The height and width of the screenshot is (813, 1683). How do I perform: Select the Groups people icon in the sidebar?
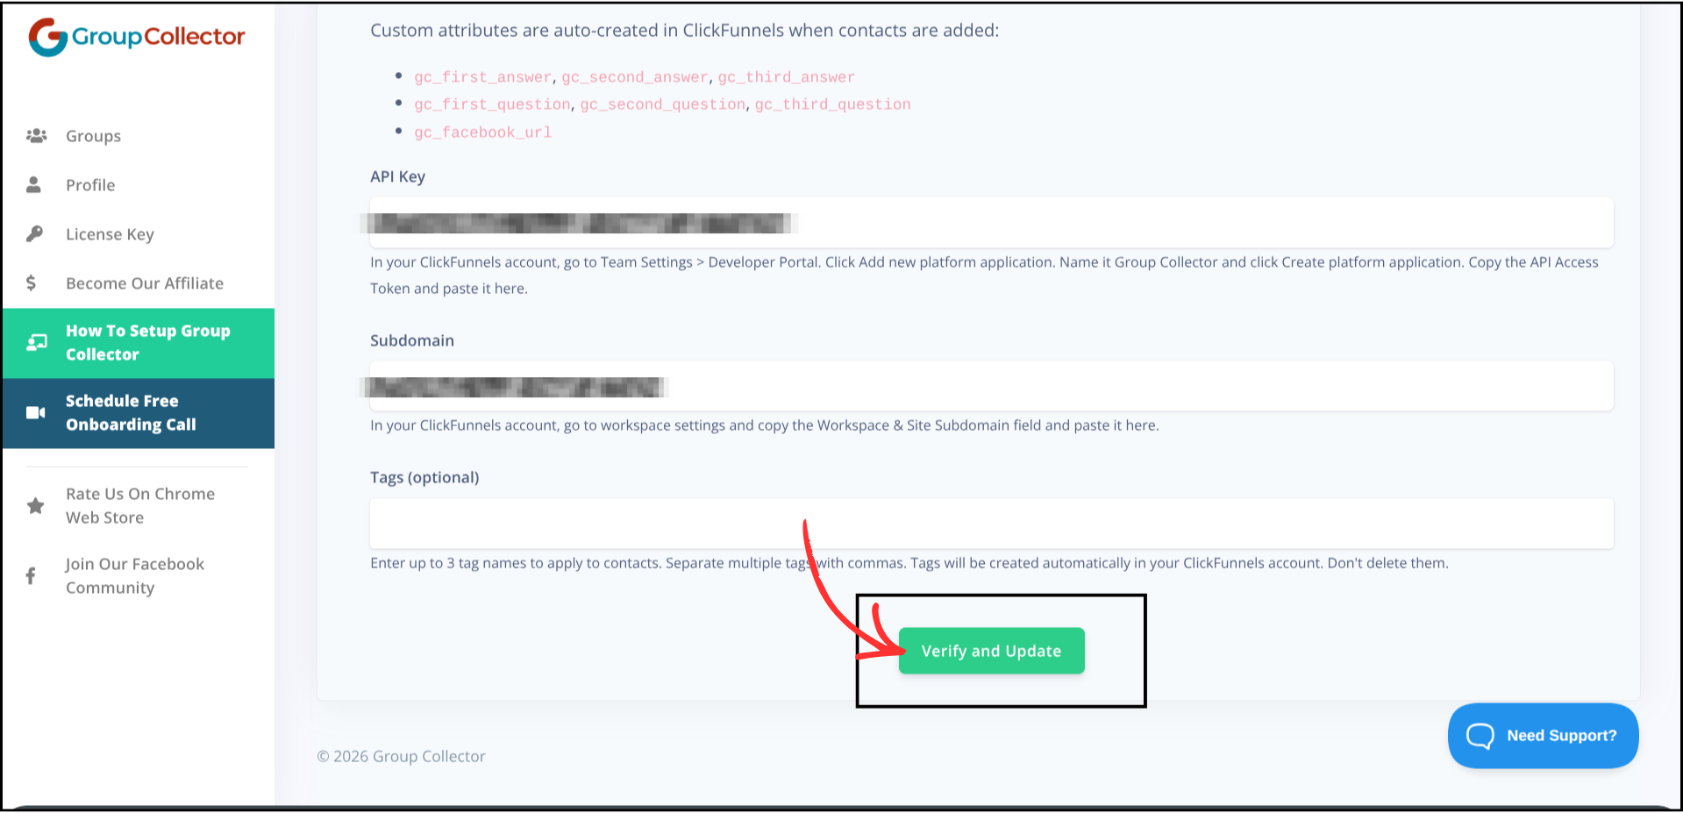point(36,135)
